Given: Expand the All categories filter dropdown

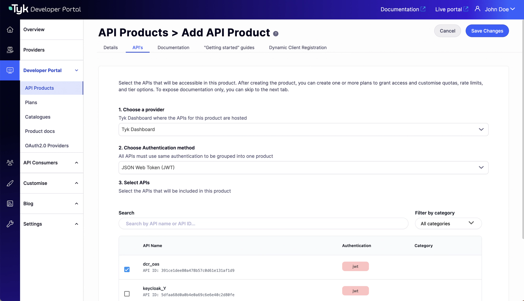Looking at the screenshot, I should [x=448, y=223].
